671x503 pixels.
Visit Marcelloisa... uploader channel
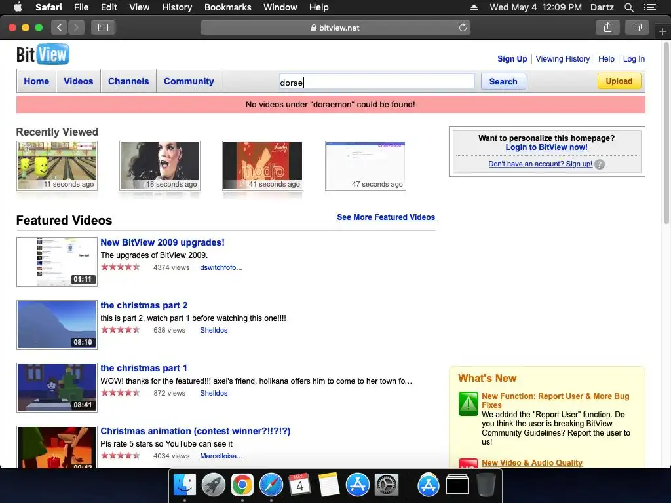pyautogui.click(x=221, y=456)
